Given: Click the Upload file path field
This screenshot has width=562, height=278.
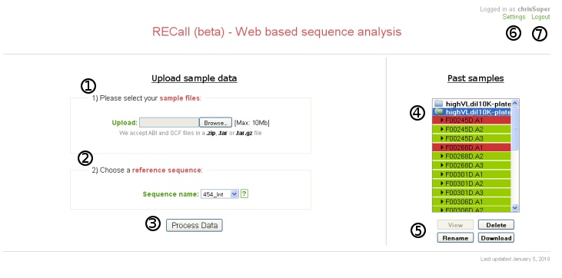Looking at the screenshot, I should click(169, 123).
